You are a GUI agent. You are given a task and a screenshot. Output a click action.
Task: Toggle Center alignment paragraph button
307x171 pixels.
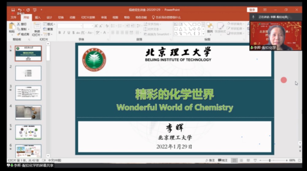click(118, 33)
